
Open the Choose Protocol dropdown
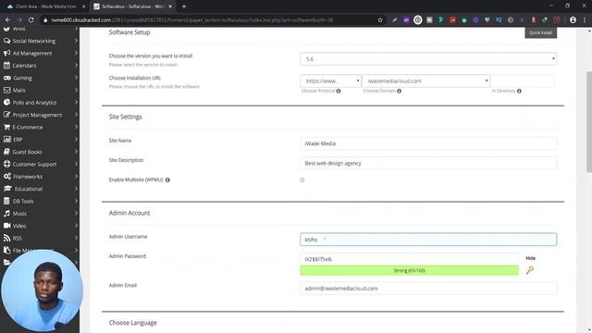point(330,81)
